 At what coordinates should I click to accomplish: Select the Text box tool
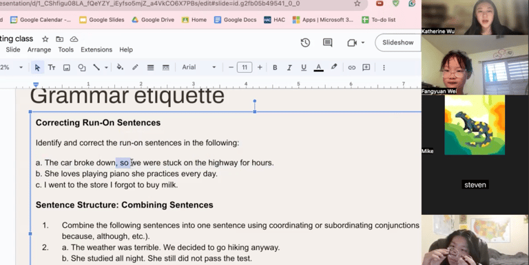[x=52, y=67]
